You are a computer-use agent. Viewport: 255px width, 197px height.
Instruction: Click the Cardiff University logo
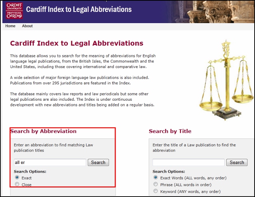point(14,11)
